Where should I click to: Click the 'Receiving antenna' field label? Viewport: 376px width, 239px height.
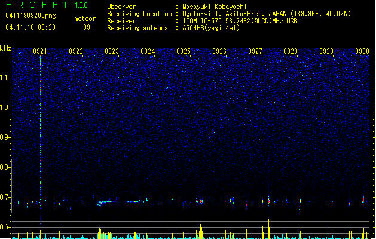(x=137, y=28)
